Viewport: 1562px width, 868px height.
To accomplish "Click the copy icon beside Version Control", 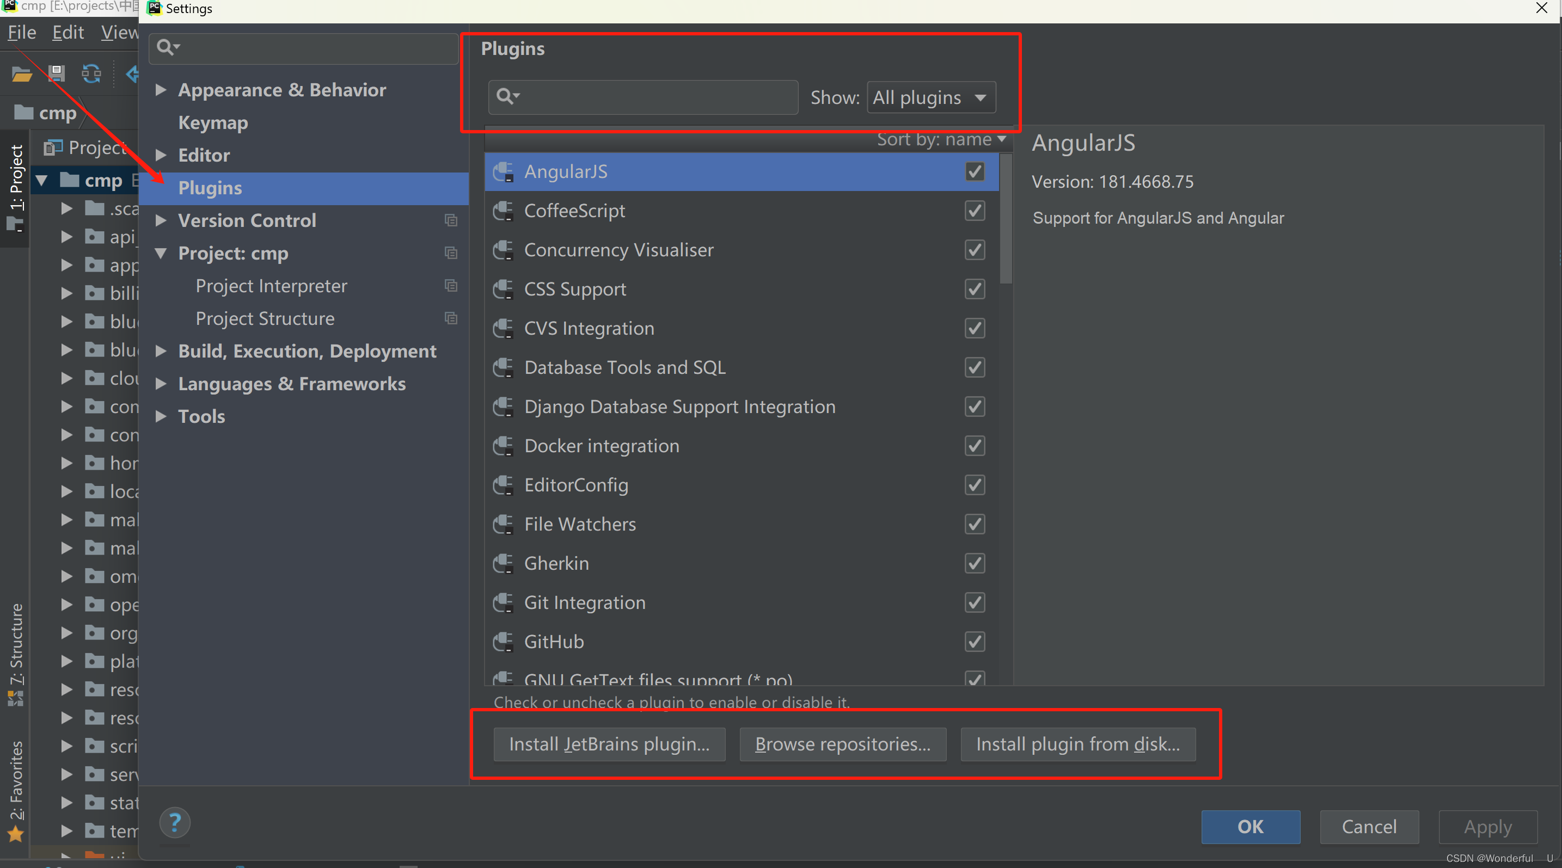I will [451, 220].
